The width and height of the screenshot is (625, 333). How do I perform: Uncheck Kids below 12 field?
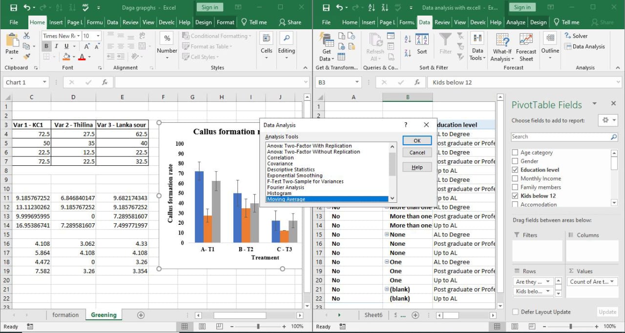(x=515, y=196)
